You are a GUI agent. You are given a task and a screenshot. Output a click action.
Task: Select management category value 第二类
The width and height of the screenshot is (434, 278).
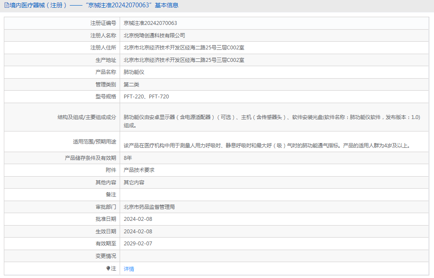[131, 85]
